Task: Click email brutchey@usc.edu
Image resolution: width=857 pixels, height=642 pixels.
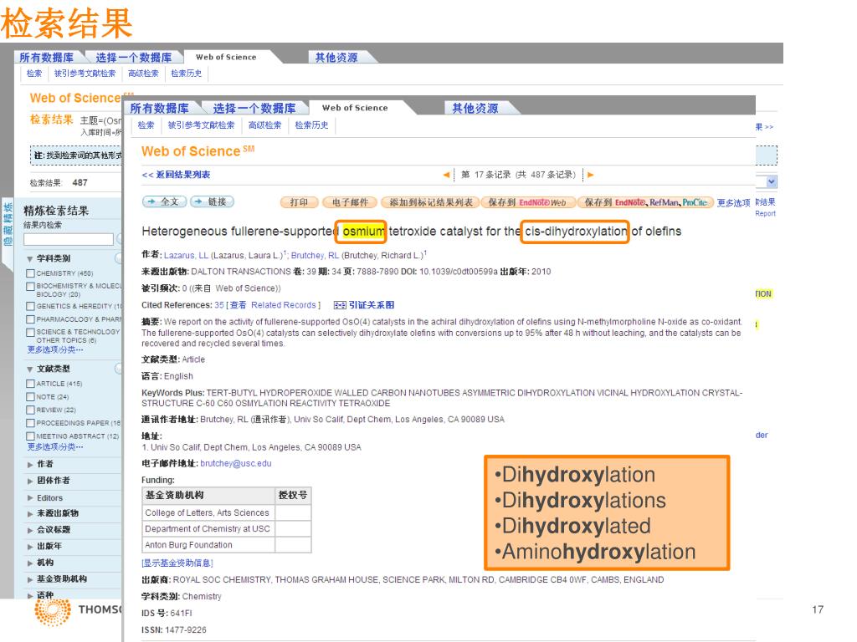Action: 235,463
